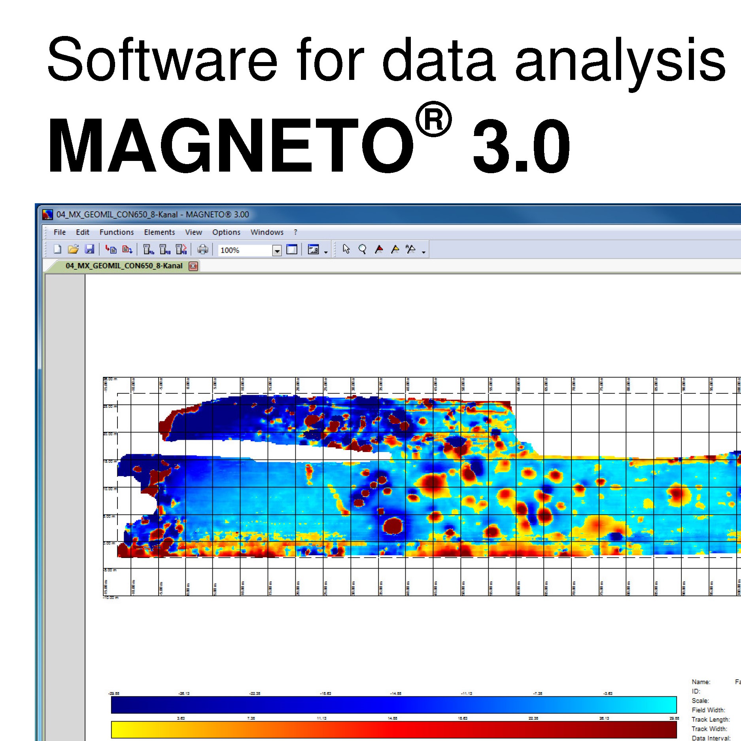
Task: Open the File menu
Action: tap(60, 232)
